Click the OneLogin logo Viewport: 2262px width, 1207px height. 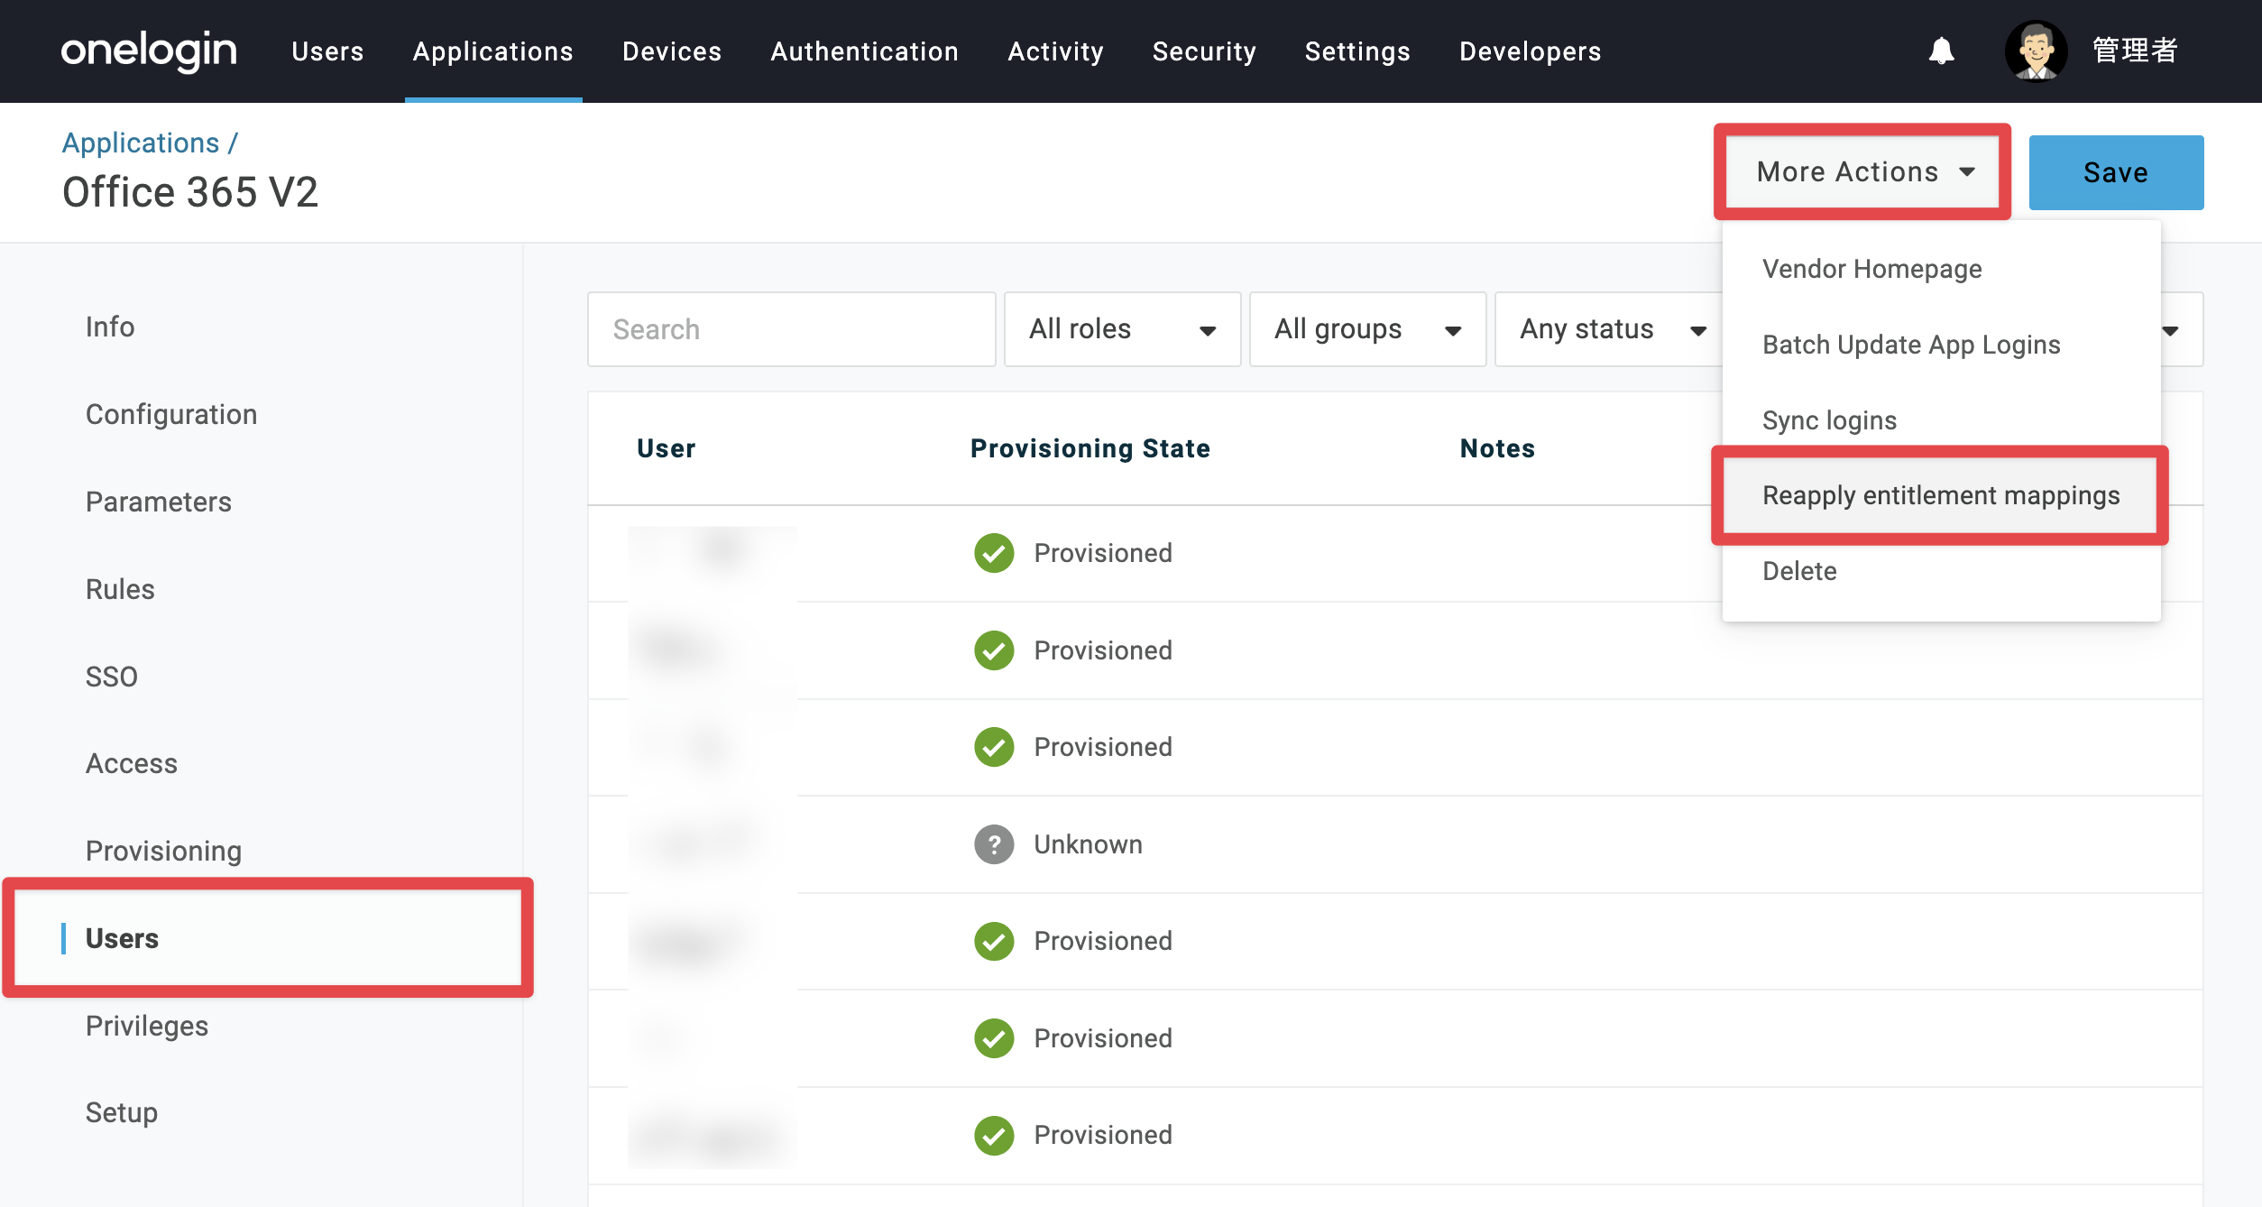click(149, 51)
